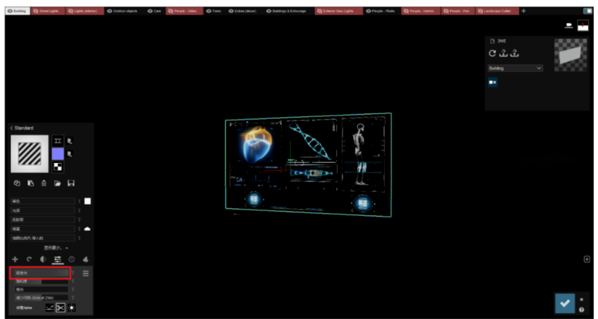
Task: Open the clock weathering tab
Action: pyautogui.click(x=72, y=260)
